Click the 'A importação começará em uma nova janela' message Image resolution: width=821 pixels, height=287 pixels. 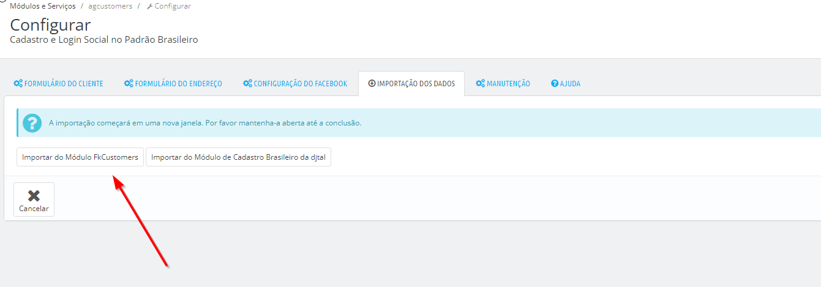tap(205, 123)
